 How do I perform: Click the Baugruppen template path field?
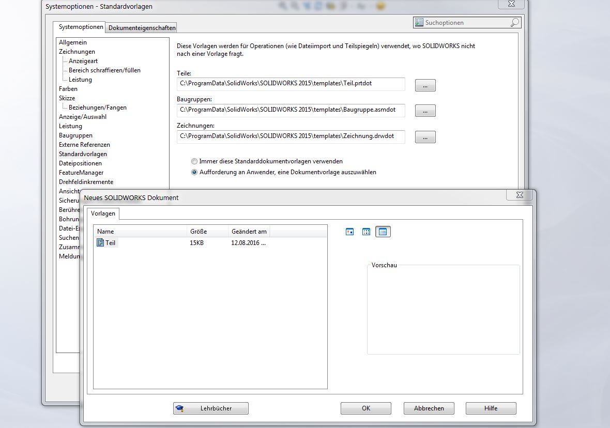291,110
